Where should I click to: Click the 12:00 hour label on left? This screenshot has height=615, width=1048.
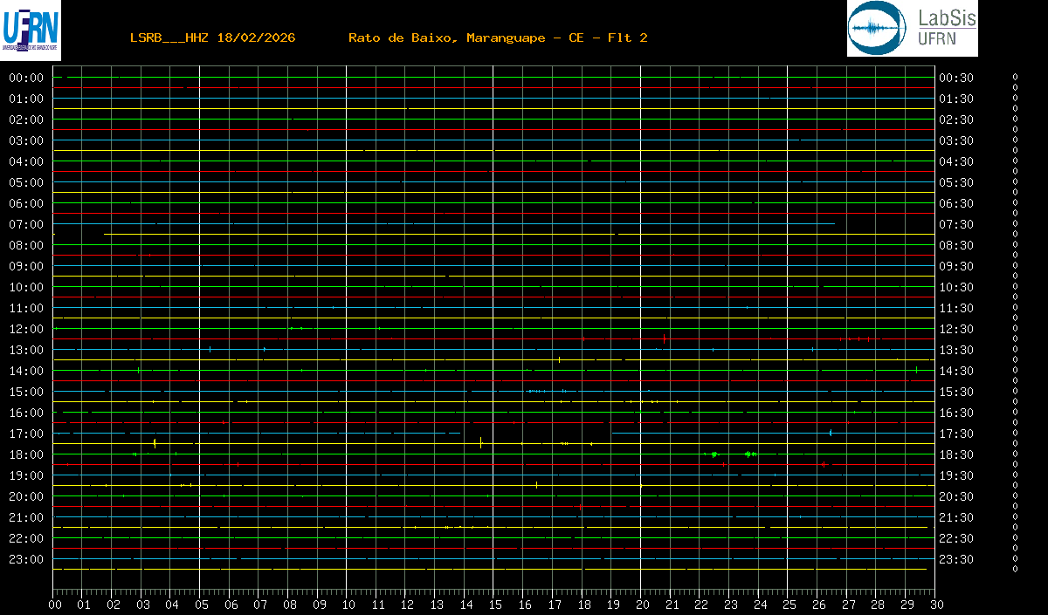pyautogui.click(x=26, y=329)
